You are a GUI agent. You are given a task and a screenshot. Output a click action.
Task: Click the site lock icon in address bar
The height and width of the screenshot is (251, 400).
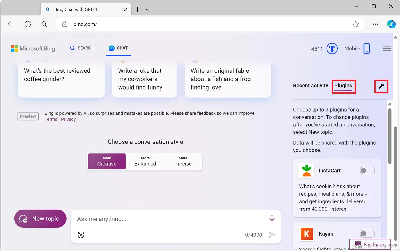[x=65, y=24]
